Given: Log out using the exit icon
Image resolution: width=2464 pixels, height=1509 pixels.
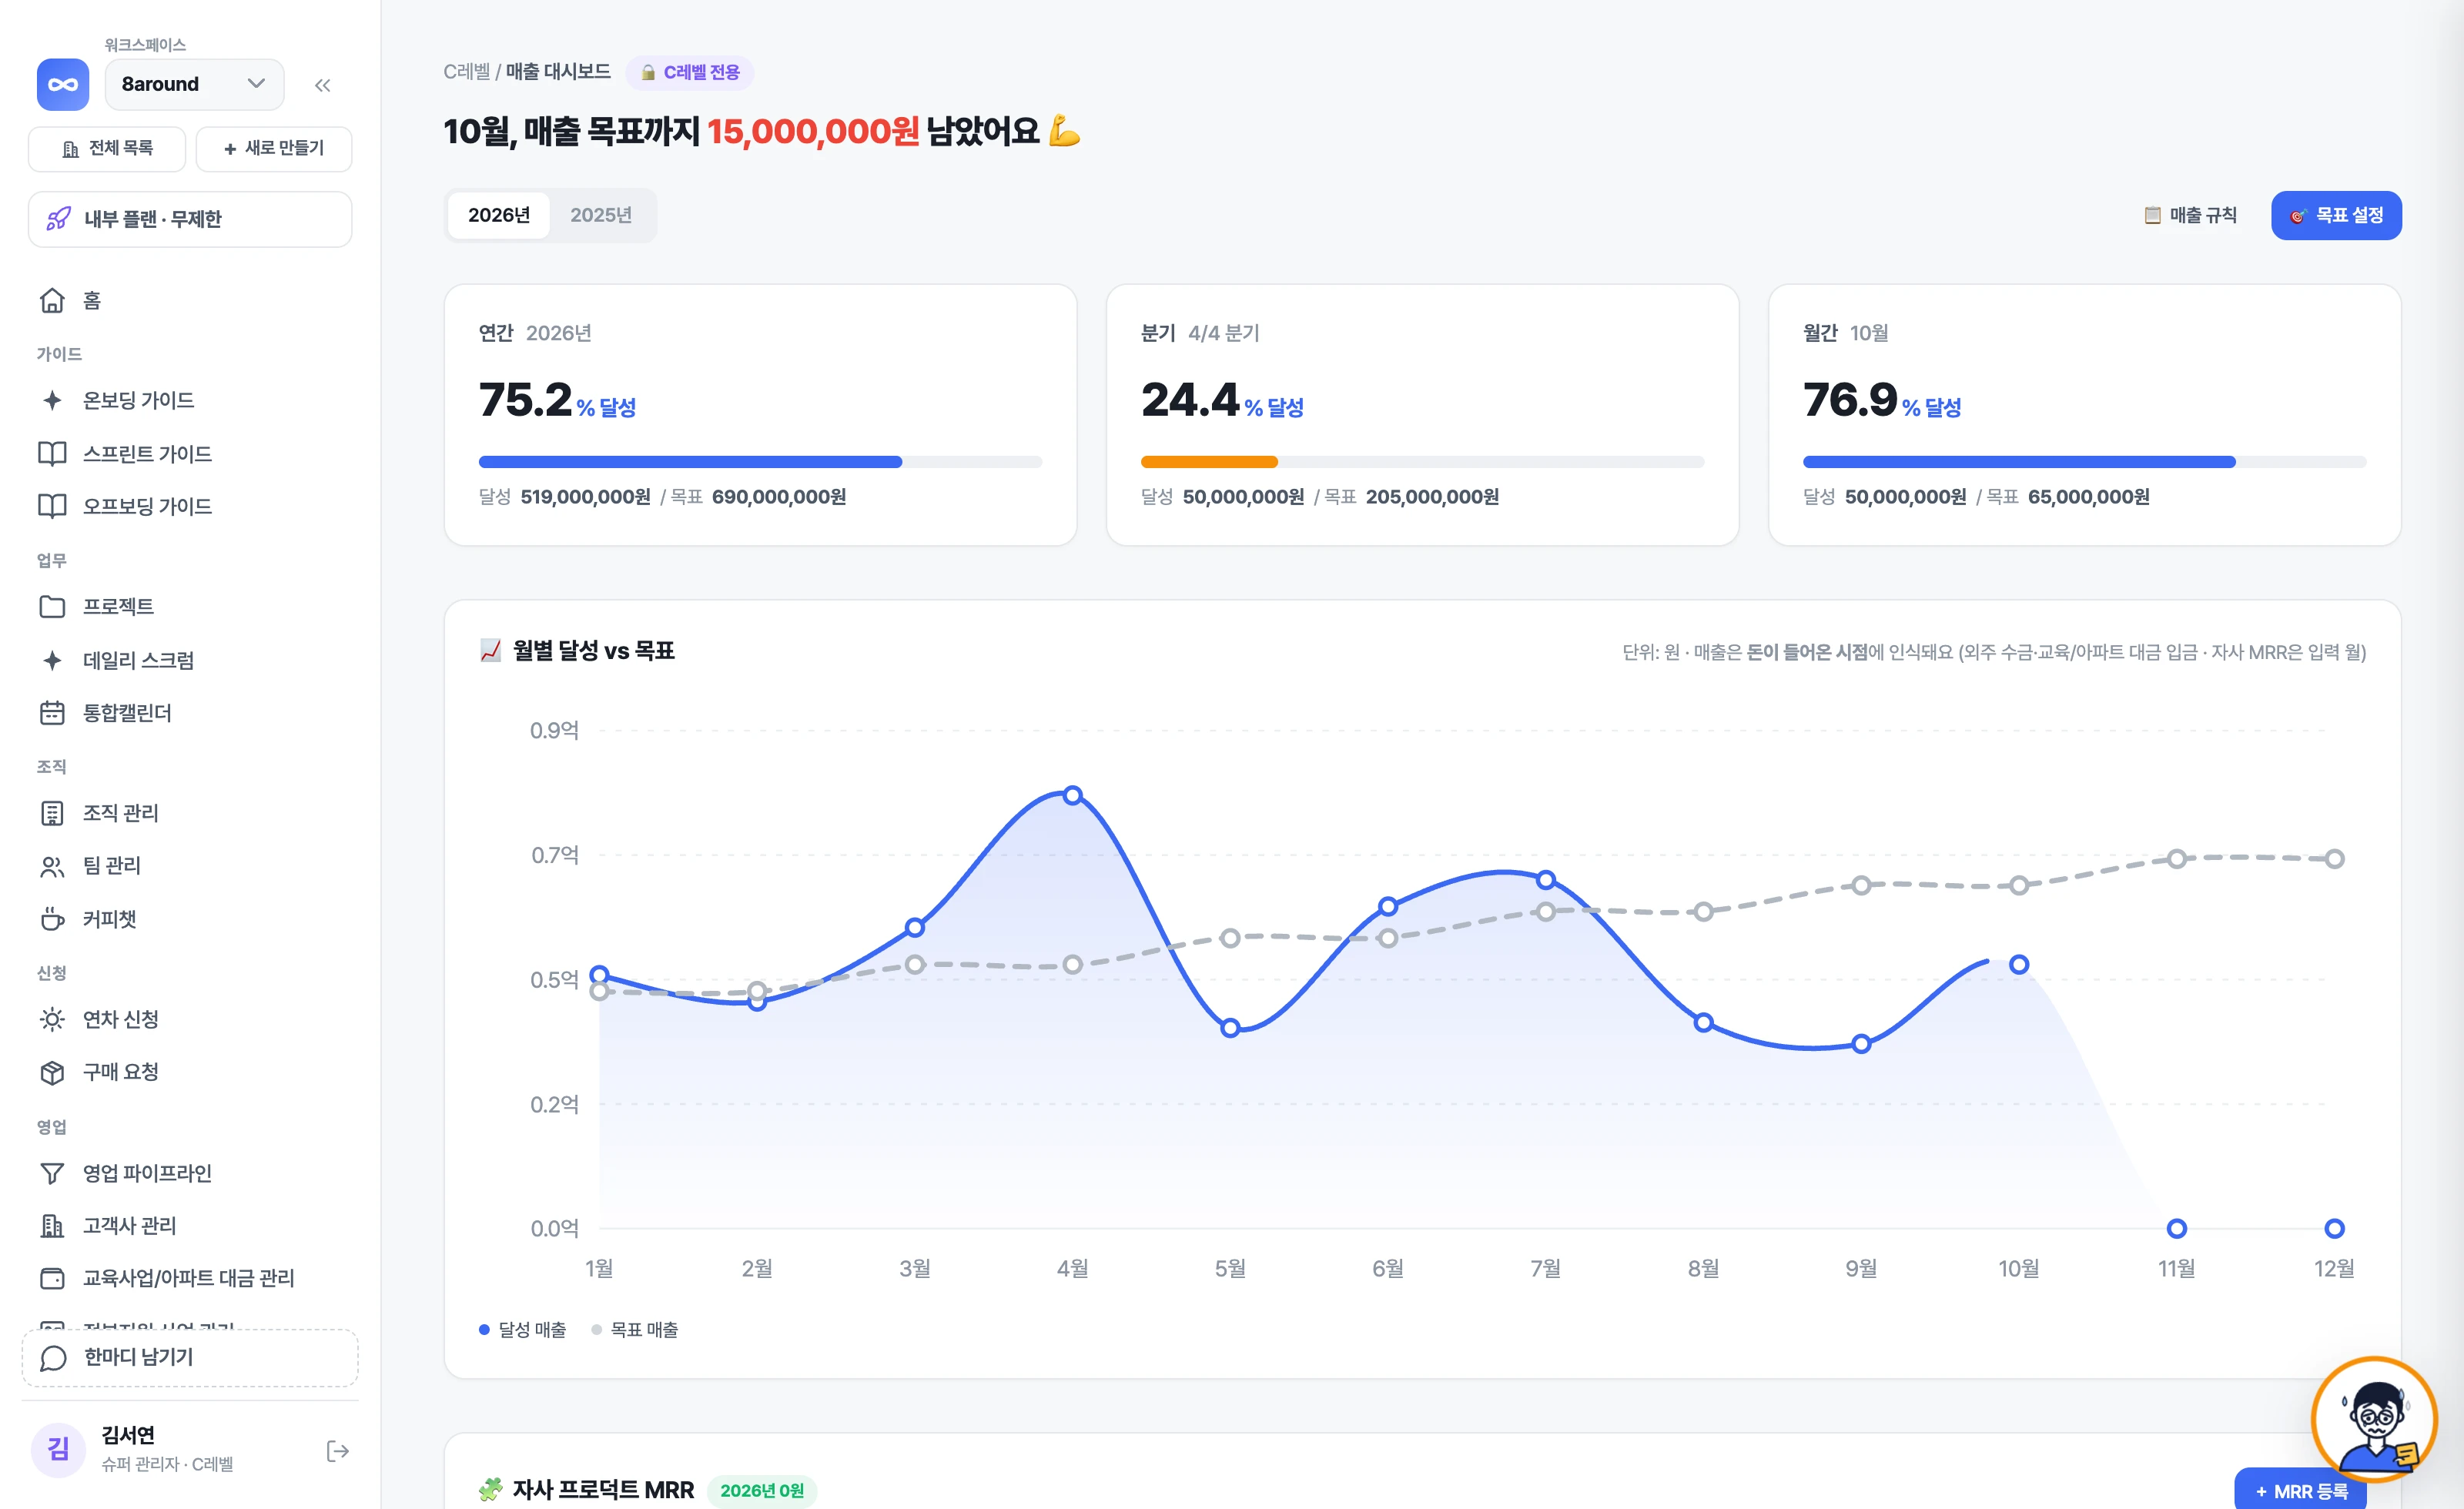Looking at the screenshot, I should click(338, 1451).
